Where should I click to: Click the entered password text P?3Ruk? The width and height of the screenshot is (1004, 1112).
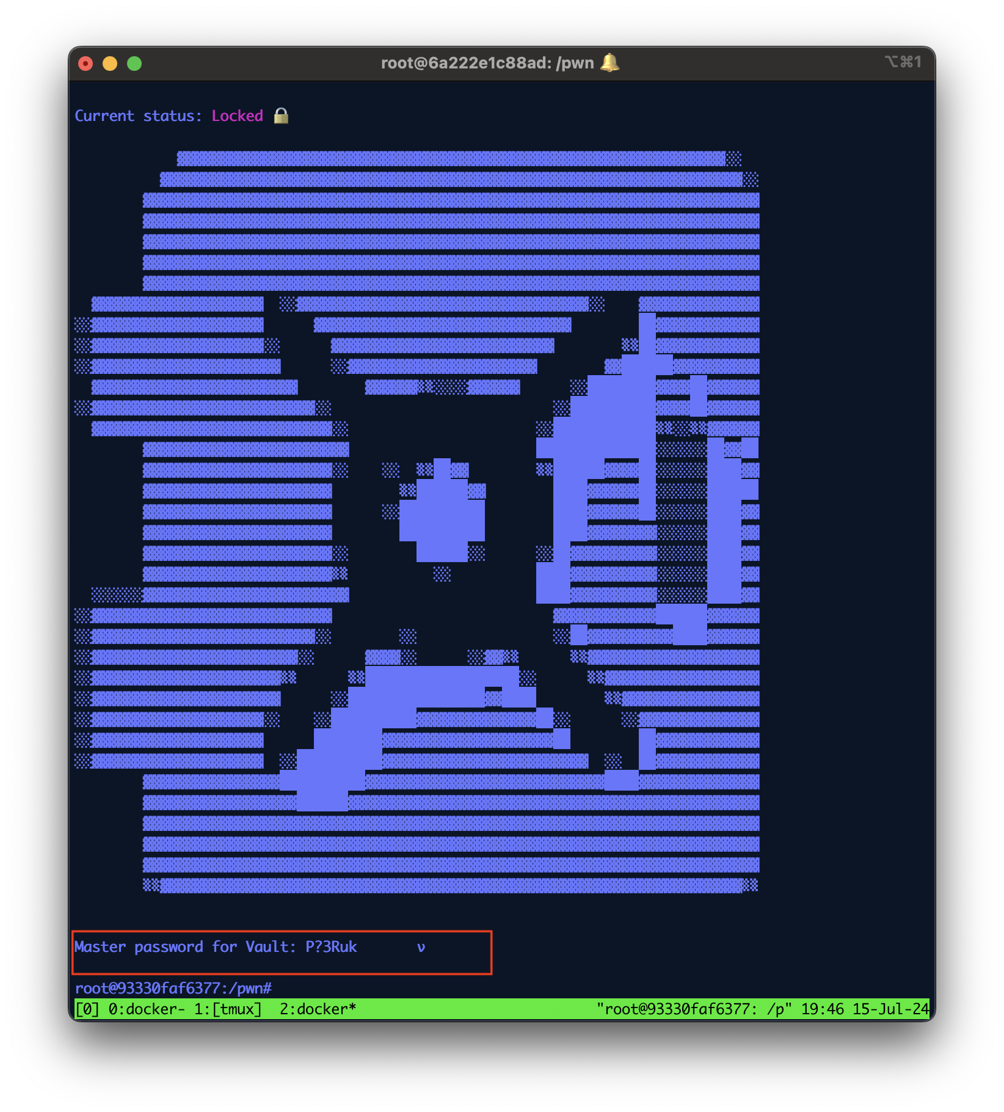click(331, 947)
